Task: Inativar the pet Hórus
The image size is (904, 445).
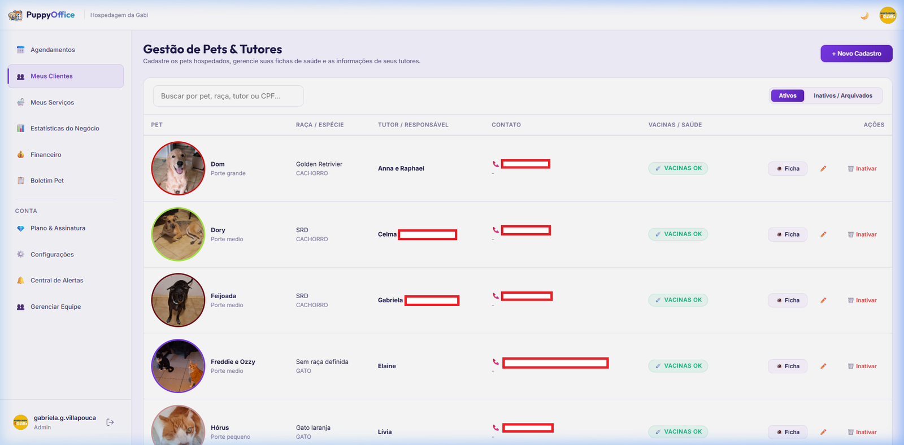Action: (862, 432)
